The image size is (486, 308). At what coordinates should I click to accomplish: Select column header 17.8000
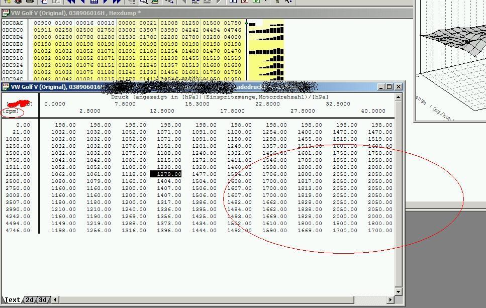[x=233, y=111]
